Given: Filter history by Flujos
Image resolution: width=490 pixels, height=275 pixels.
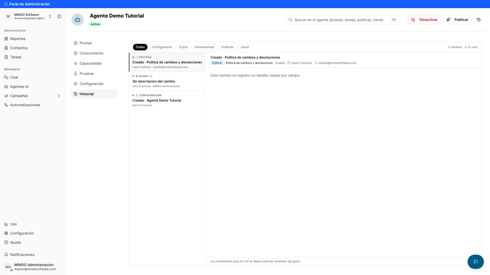Looking at the screenshot, I should 183,47.
